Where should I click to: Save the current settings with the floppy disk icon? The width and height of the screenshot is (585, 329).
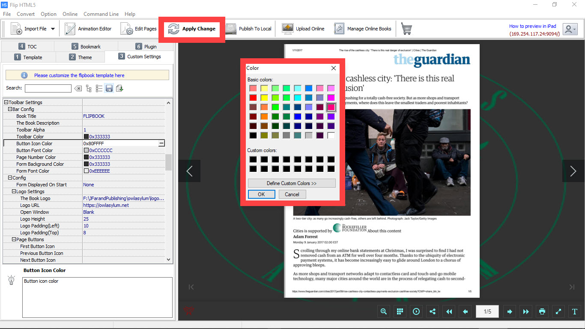109,88
